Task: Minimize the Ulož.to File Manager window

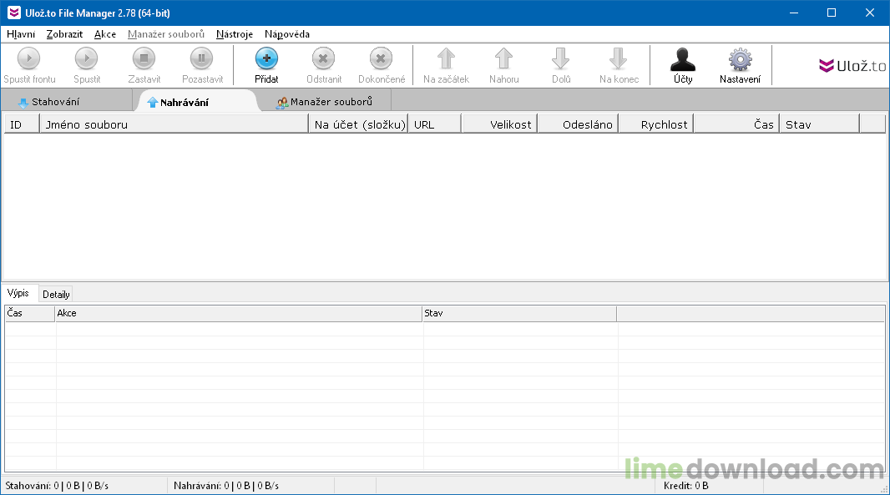Action: tap(794, 13)
